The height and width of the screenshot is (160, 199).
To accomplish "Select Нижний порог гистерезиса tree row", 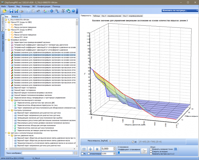I will pos(25,90).
